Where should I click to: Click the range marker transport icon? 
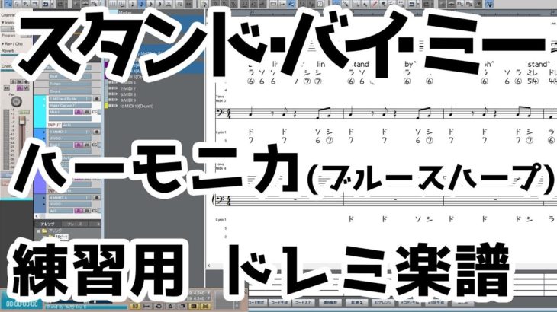tap(146, 306)
